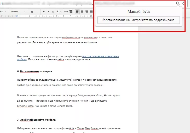The image size is (190, 133).
Task: Click left indent marker on ruler
Action: click(17, 16)
